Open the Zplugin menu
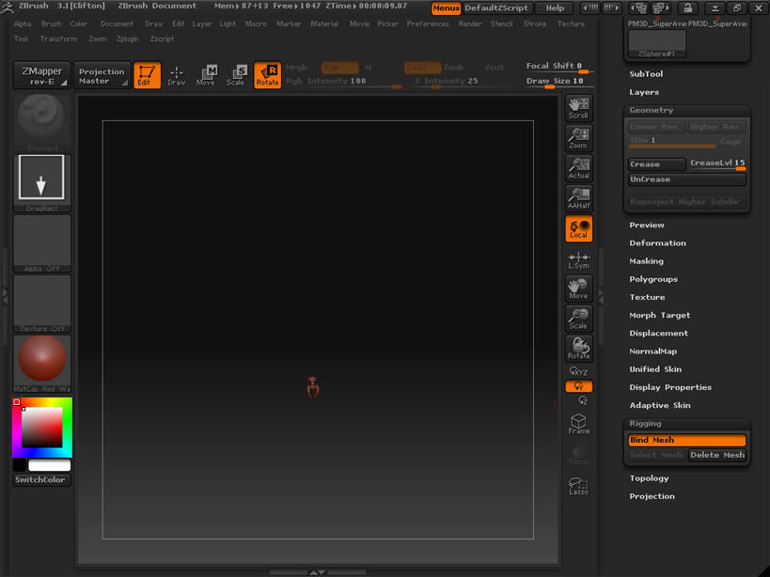The width and height of the screenshot is (770, 577). [129, 39]
